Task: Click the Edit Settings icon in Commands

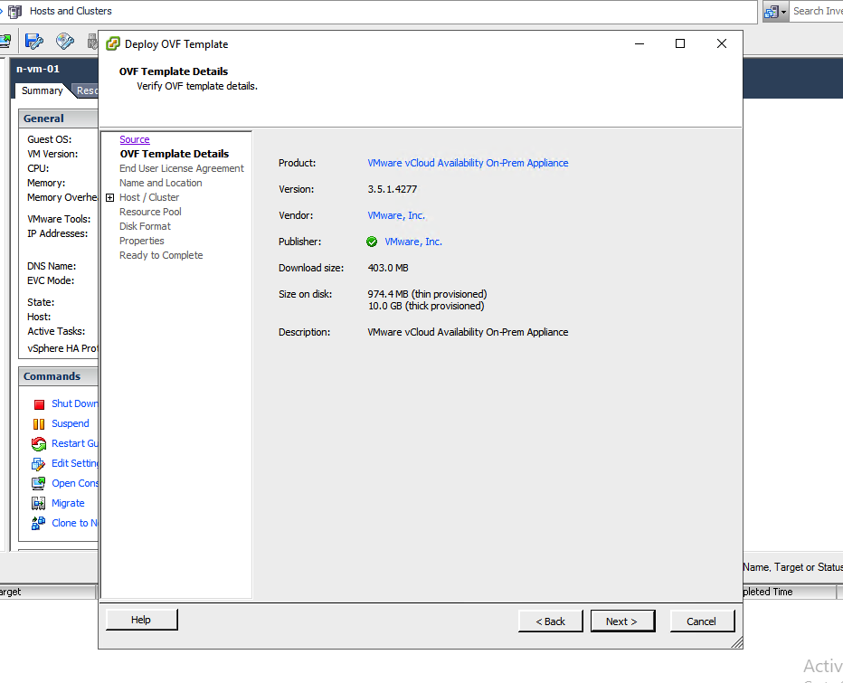Action: (x=38, y=463)
